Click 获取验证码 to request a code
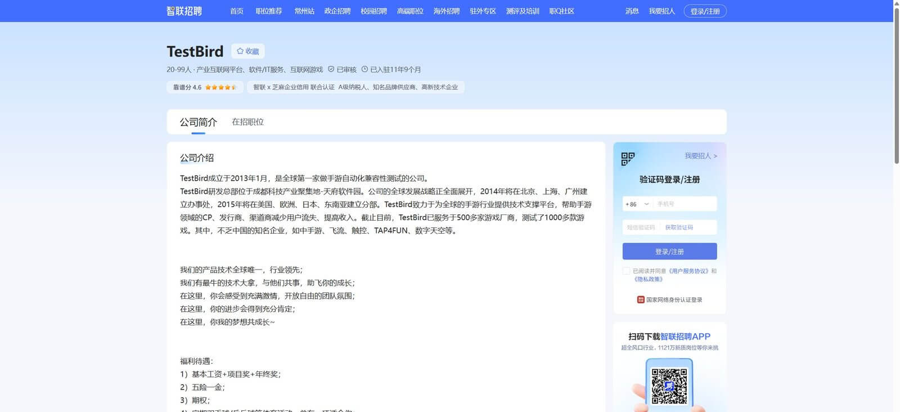The image size is (900, 412). tap(679, 227)
